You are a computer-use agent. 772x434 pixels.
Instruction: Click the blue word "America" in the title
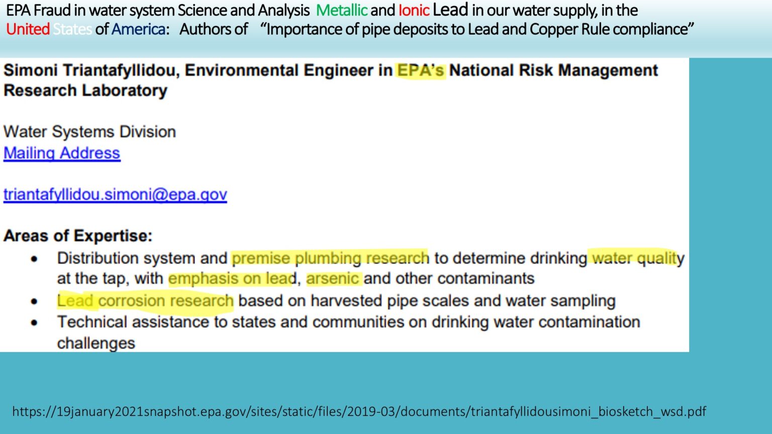pyautogui.click(x=138, y=30)
